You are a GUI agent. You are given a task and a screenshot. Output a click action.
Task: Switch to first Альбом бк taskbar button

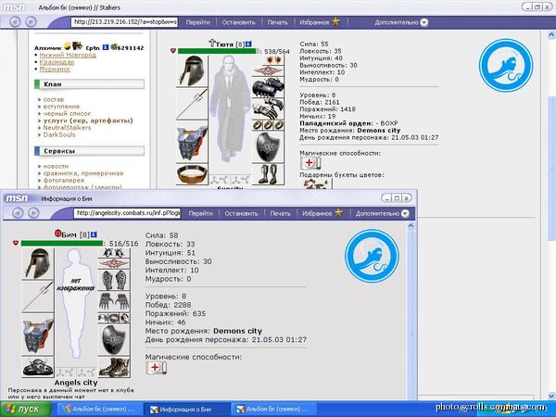coord(100,410)
